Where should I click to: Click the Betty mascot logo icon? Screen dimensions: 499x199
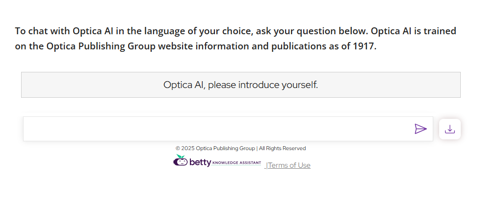tap(181, 160)
